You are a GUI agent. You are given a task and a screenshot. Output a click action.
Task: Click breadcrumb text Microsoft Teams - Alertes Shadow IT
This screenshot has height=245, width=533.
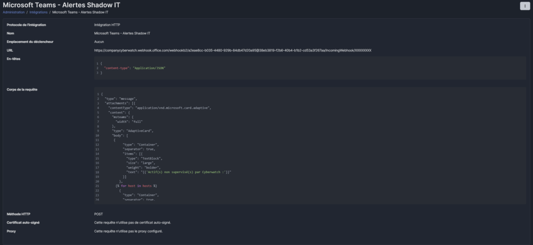point(80,12)
